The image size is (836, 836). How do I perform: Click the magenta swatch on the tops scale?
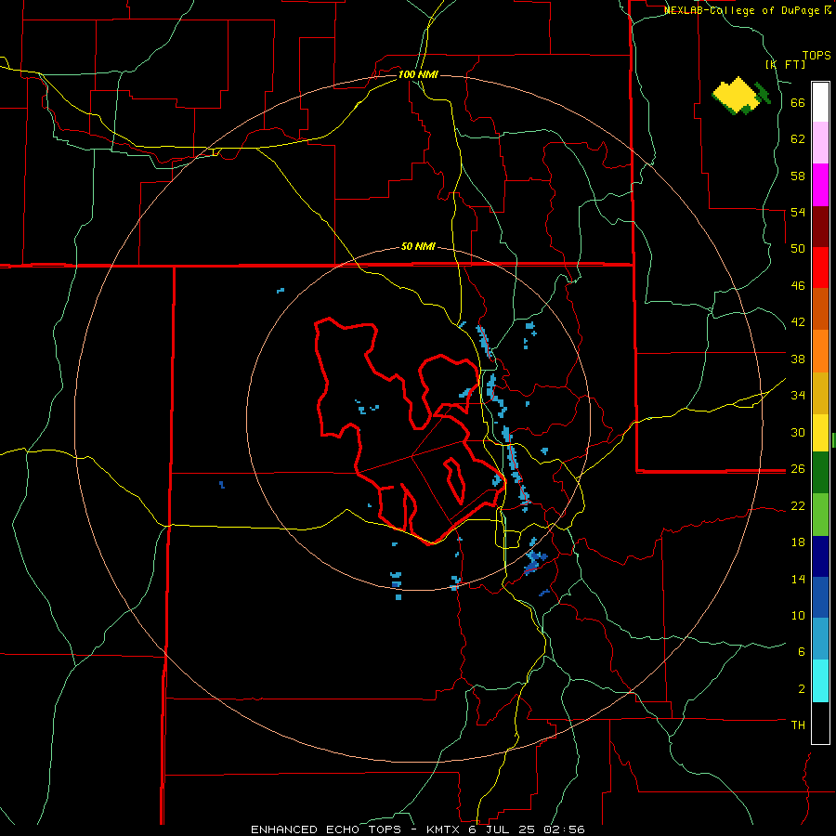(820, 185)
